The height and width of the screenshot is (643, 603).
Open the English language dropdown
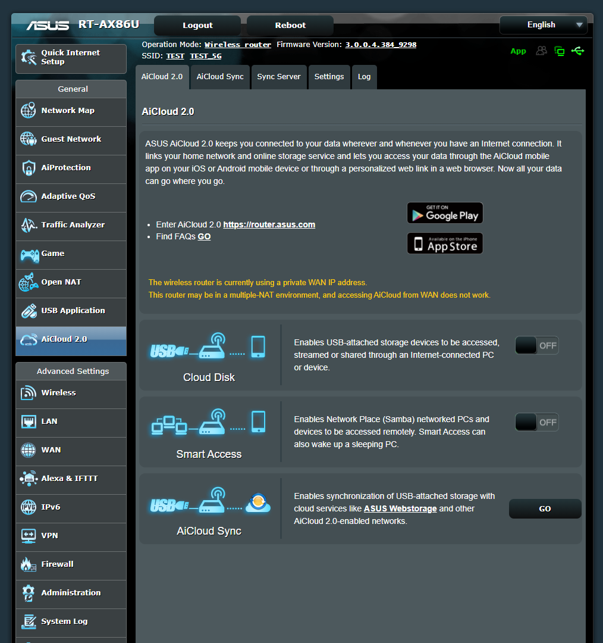(543, 25)
